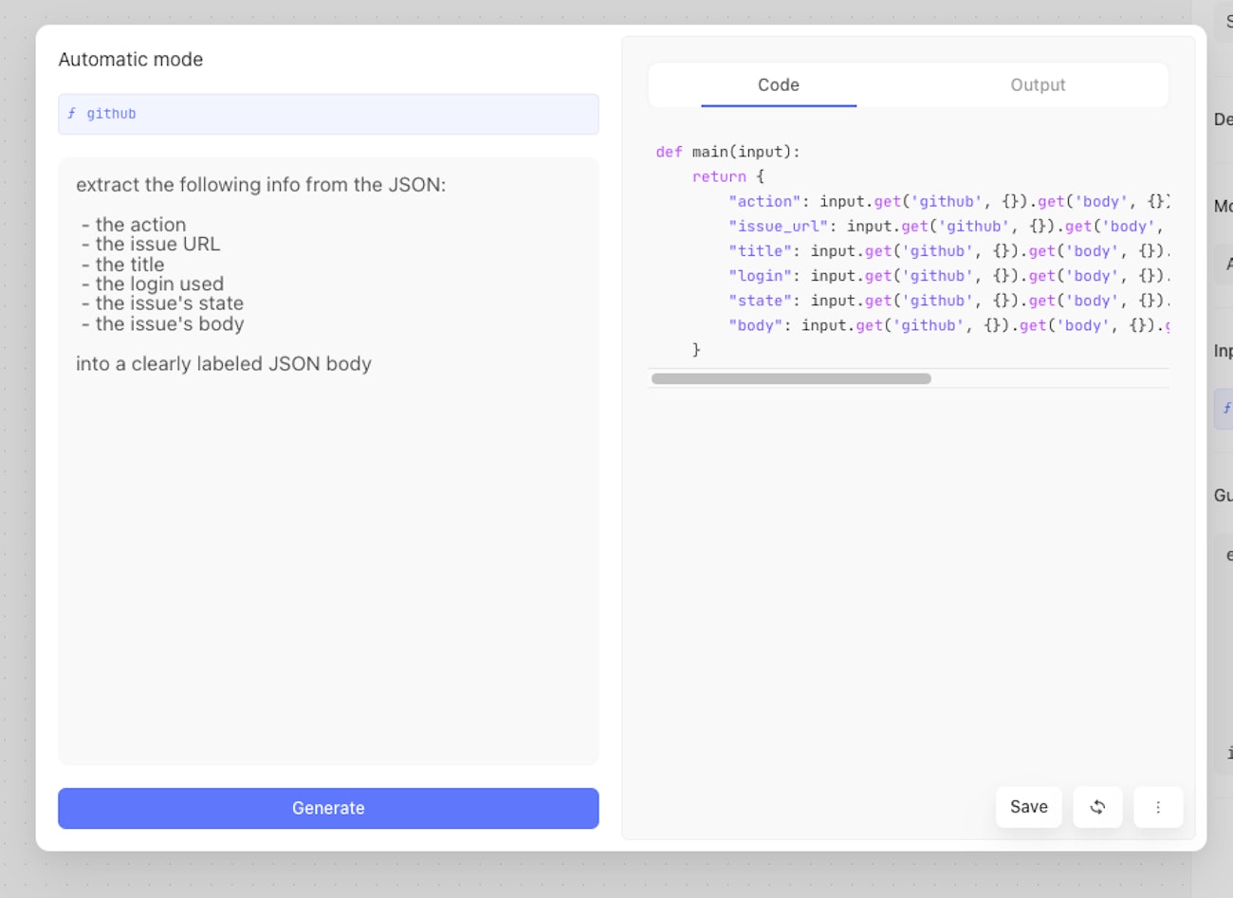Click the regenerate code refresh icon

coord(1097,807)
